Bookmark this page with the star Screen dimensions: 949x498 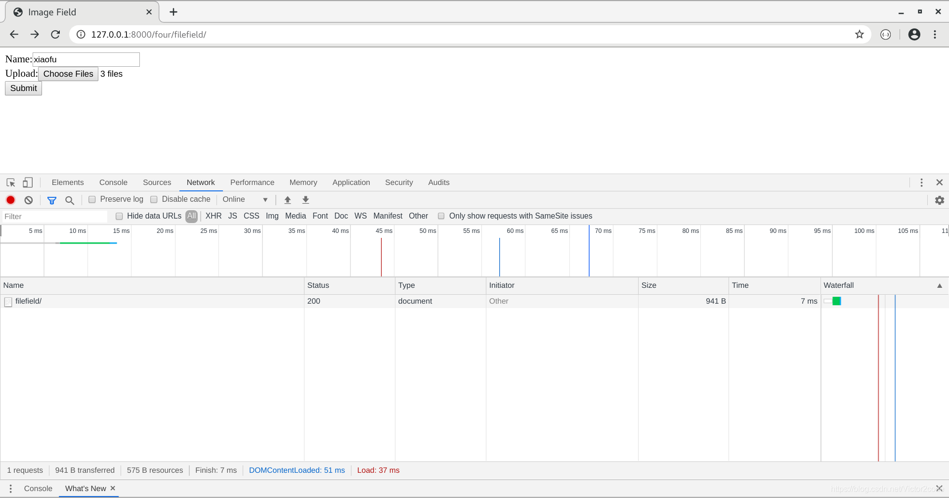pyautogui.click(x=860, y=34)
